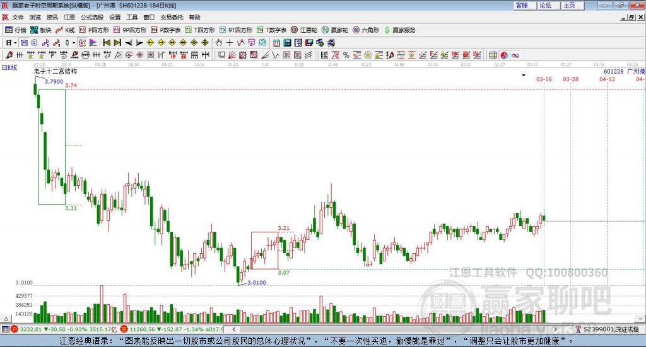
Task: Toggle the blue pattern button beside period selector
Action: 25,43
